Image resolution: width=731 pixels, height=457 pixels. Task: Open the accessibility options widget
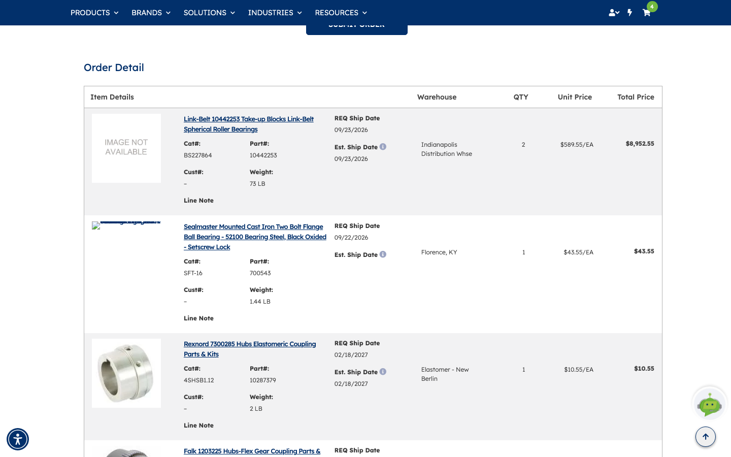pos(18,439)
